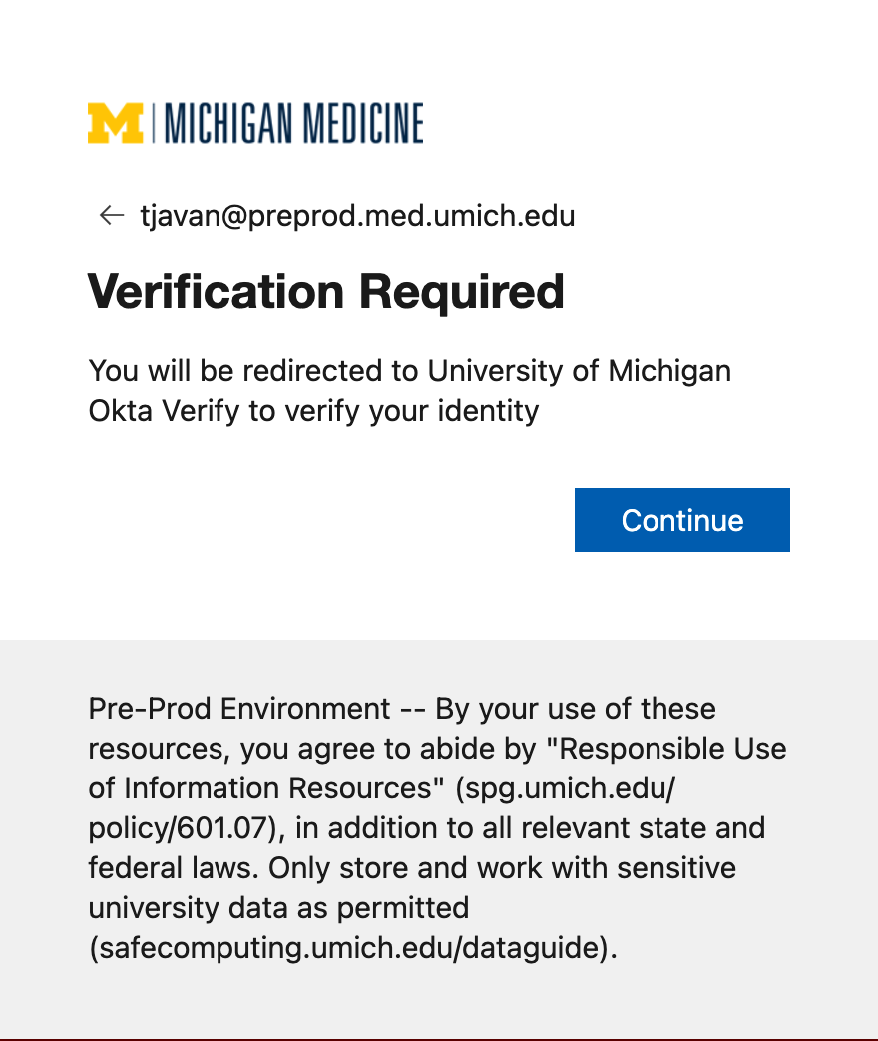
Task: Click the vertical divider in the logo
Action: click(154, 123)
